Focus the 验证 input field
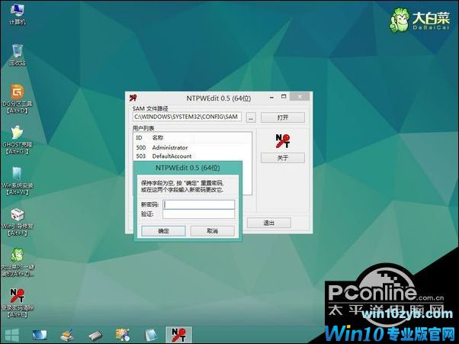459x344 pixels. 199,214
